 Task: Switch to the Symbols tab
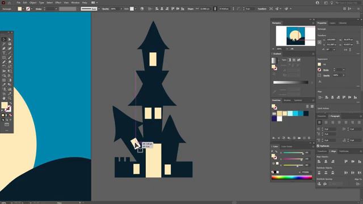[x=298, y=100]
